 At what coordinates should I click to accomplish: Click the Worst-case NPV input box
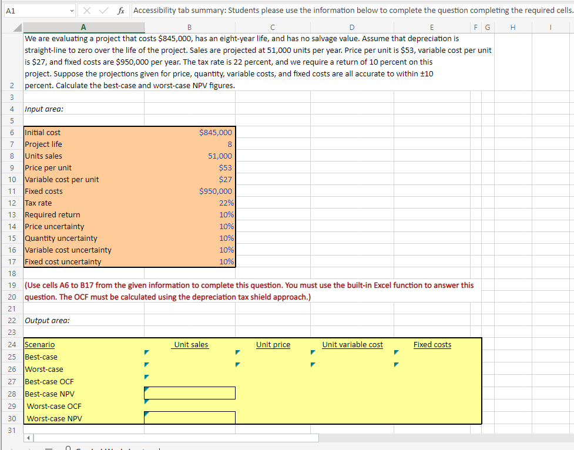click(189, 418)
